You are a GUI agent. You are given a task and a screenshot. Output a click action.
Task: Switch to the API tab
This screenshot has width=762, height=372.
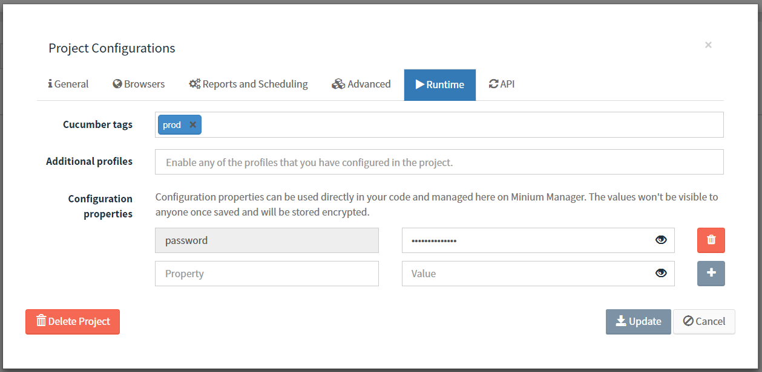point(502,85)
